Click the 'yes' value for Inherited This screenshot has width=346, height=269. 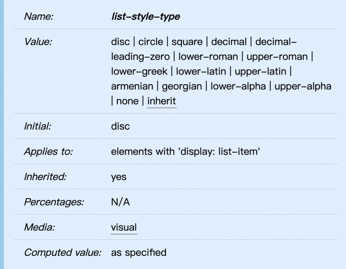tap(119, 177)
